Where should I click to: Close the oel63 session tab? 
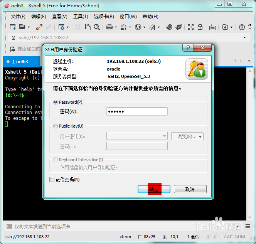(35, 61)
